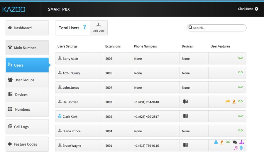The image size is (264, 157).
Task: Click the Users Settings column header
Action: tap(67, 46)
